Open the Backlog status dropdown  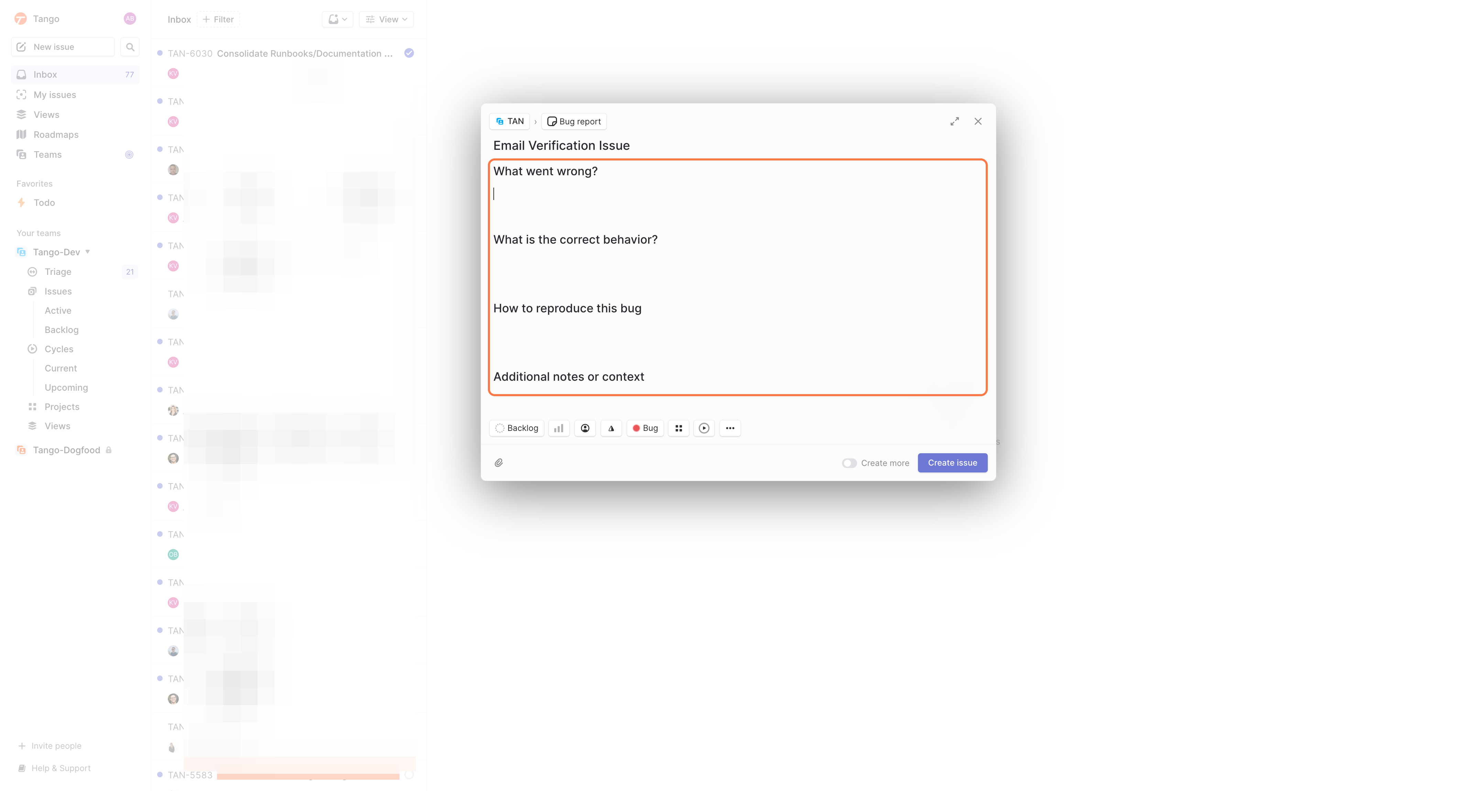[x=517, y=428]
